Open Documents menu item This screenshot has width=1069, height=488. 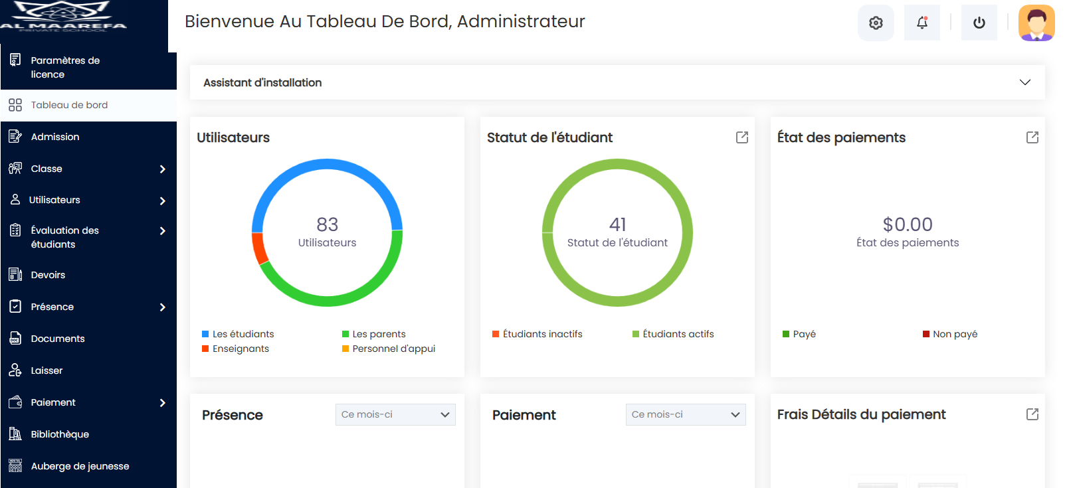coord(88,339)
